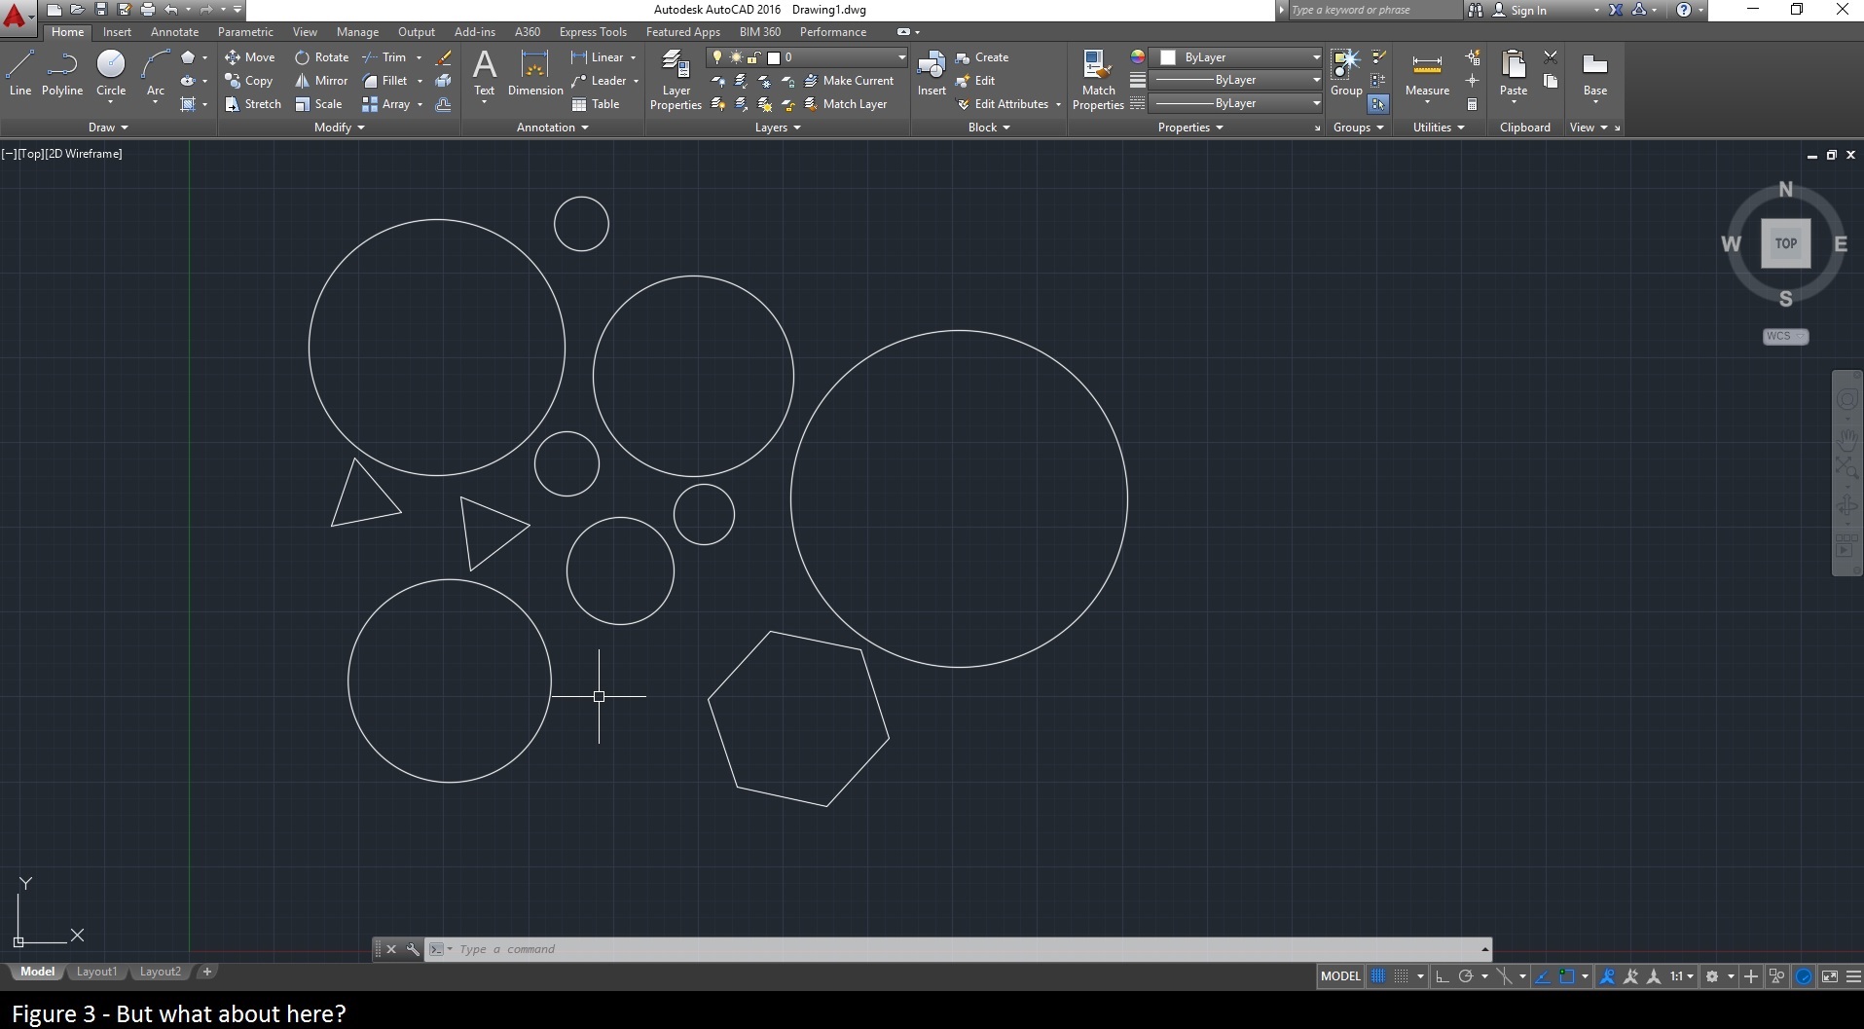Select the Line tool
The width and height of the screenshot is (1864, 1029).
point(19,70)
